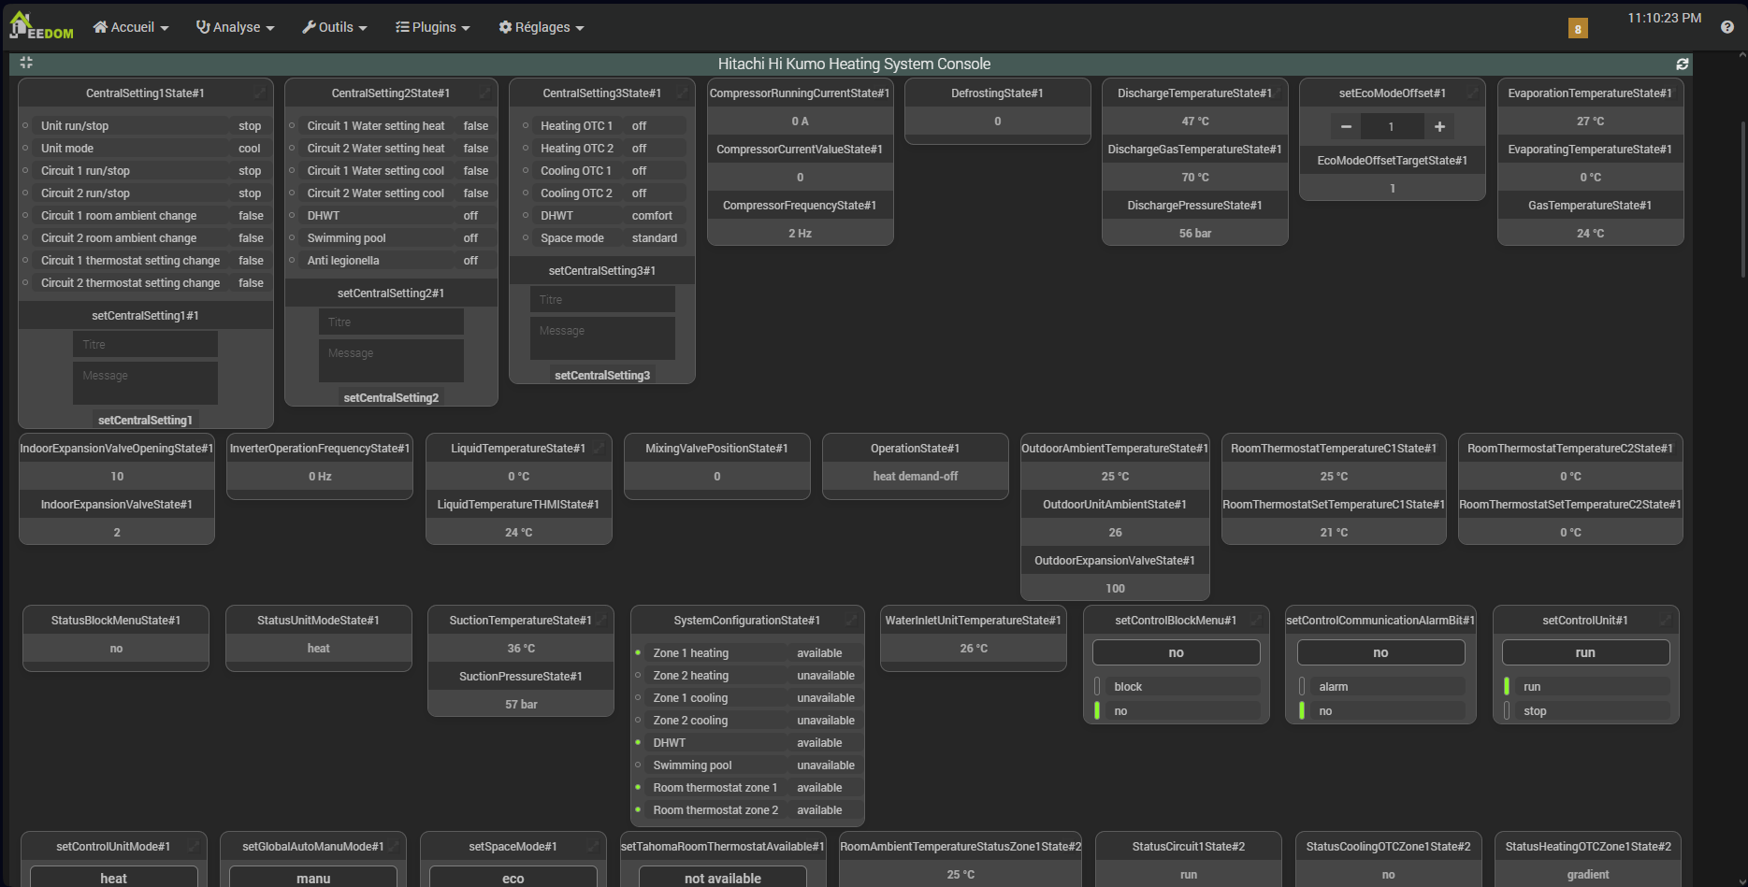
Task: Click the Message box under setCentralSetting1#1
Action: tap(145, 382)
